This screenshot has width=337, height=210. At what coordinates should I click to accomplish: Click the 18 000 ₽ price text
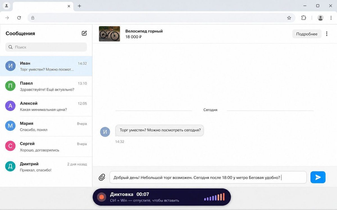pyautogui.click(x=133, y=37)
